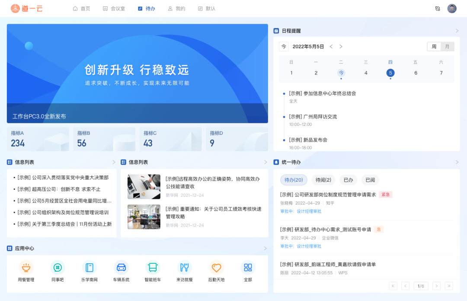Click the 统一待办 bell icon
Image resolution: width=467 pixels, height=301 pixels.
click(276, 162)
